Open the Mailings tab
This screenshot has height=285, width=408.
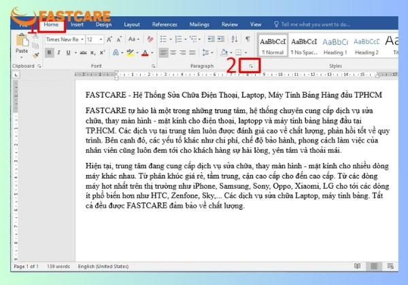click(x=199, y=24)
